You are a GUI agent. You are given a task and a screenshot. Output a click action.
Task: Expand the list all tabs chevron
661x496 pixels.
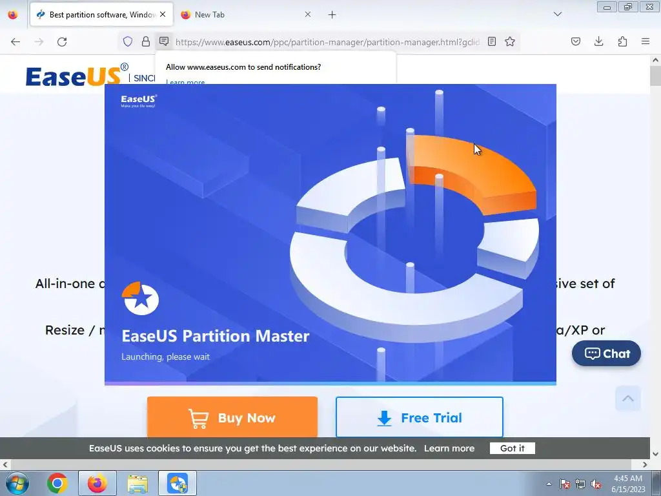click(x=558, y=14)
